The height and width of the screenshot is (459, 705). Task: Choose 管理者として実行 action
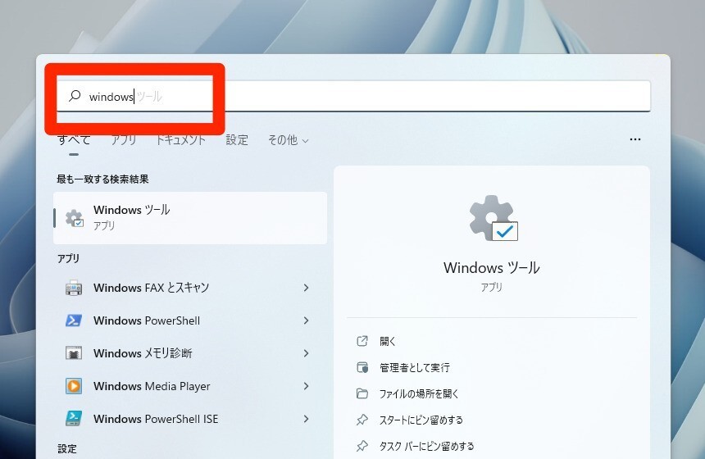(415, 367)
